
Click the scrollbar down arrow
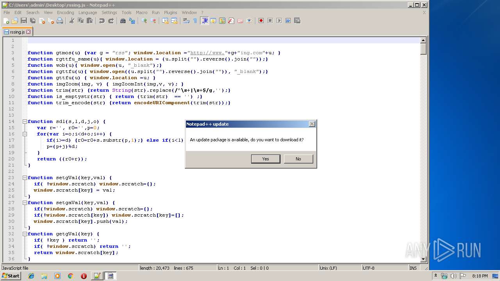click(423, 259)
